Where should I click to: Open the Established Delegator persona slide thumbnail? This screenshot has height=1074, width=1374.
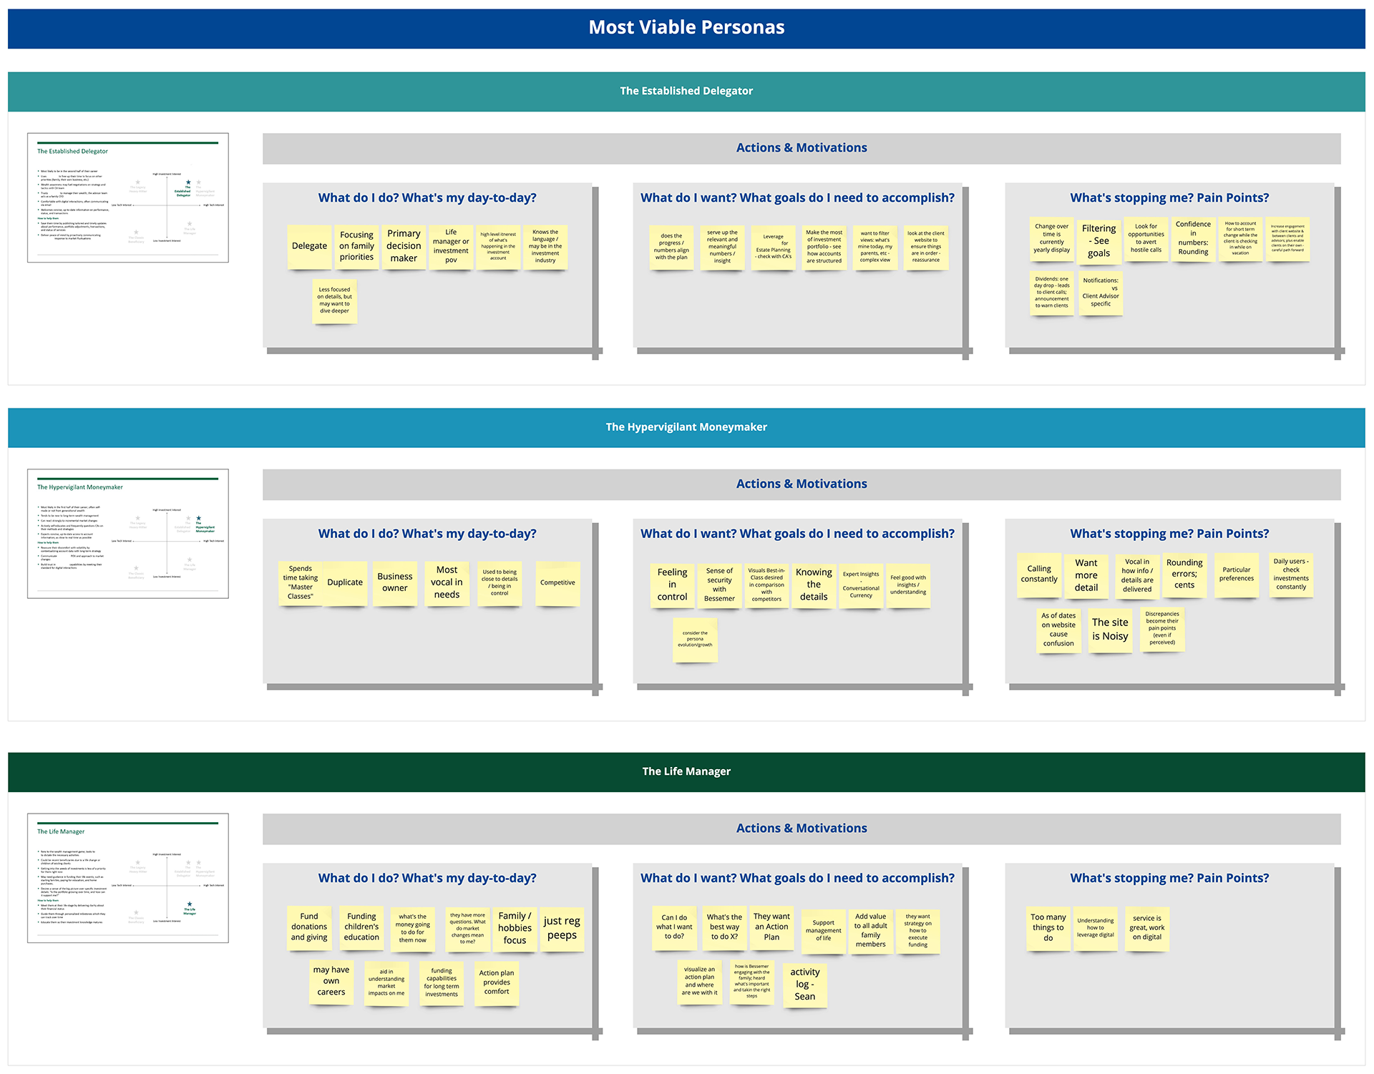tap(128, 197)
